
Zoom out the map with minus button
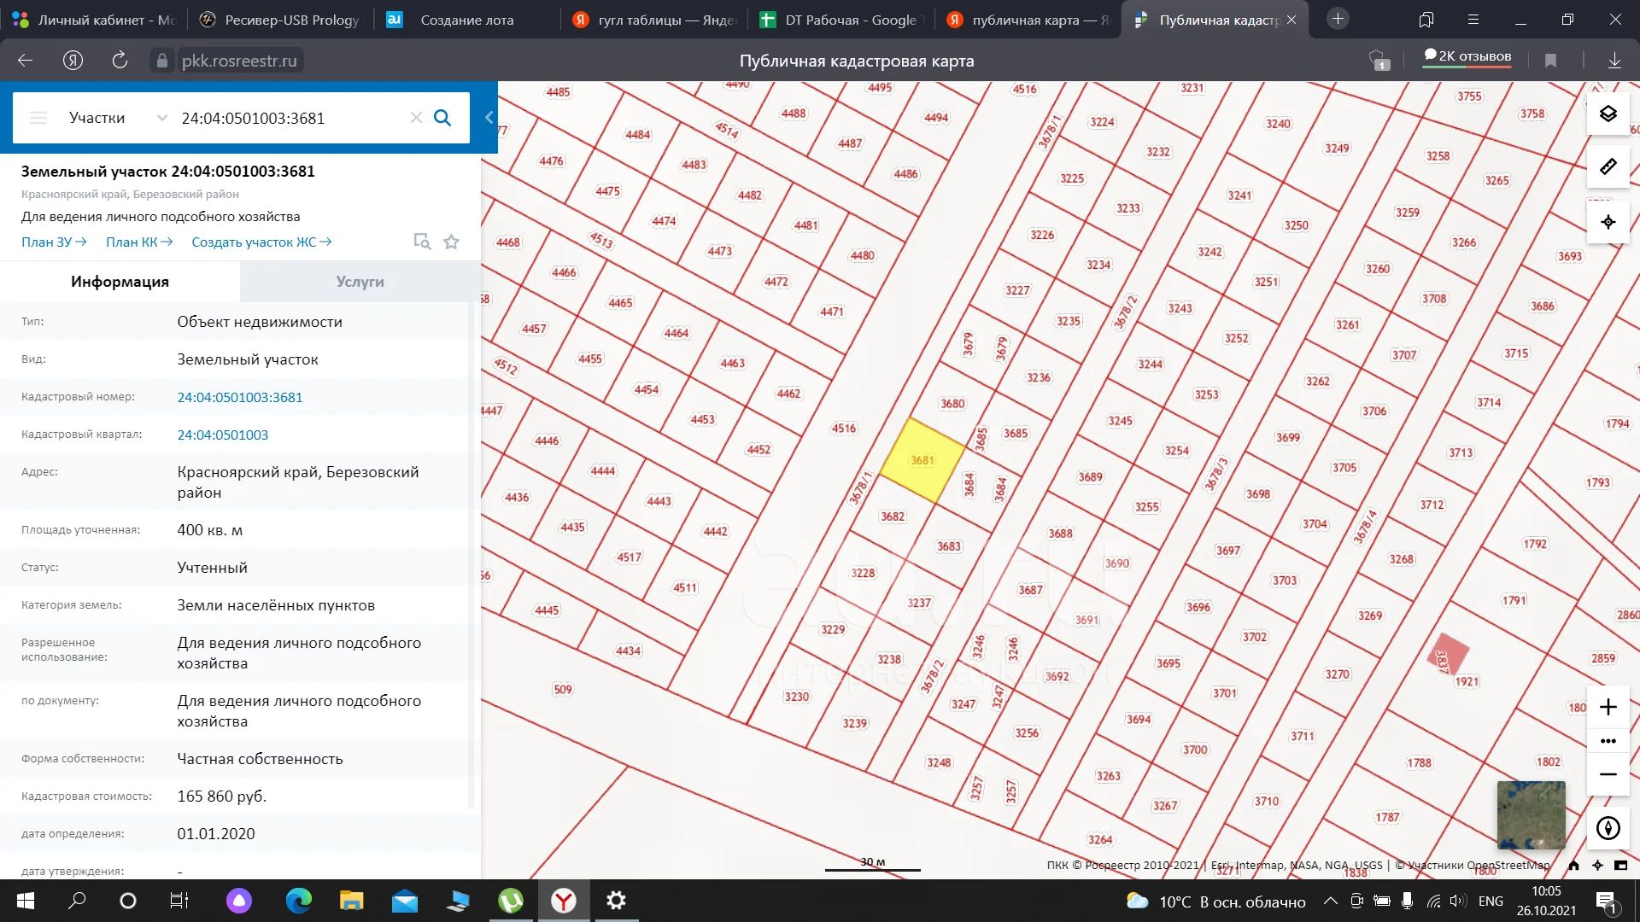(1608, 774)
